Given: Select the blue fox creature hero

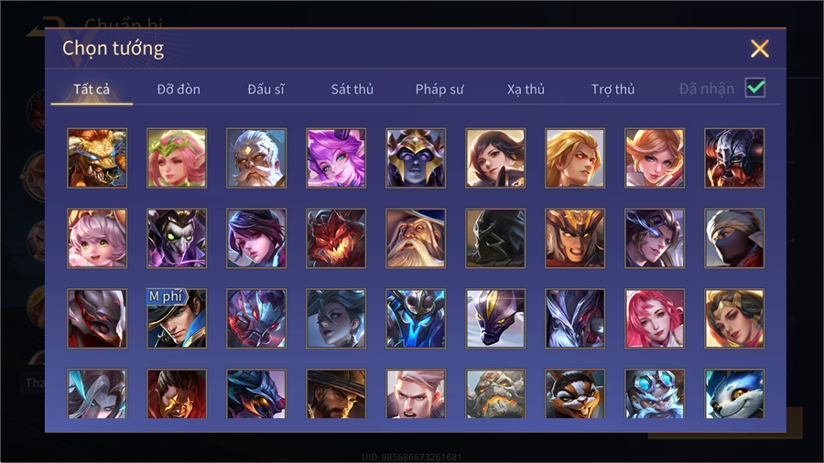Looking at the screenshot, I should coord(734,393).
